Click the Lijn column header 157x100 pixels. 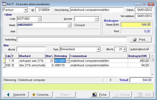point(8,56)
